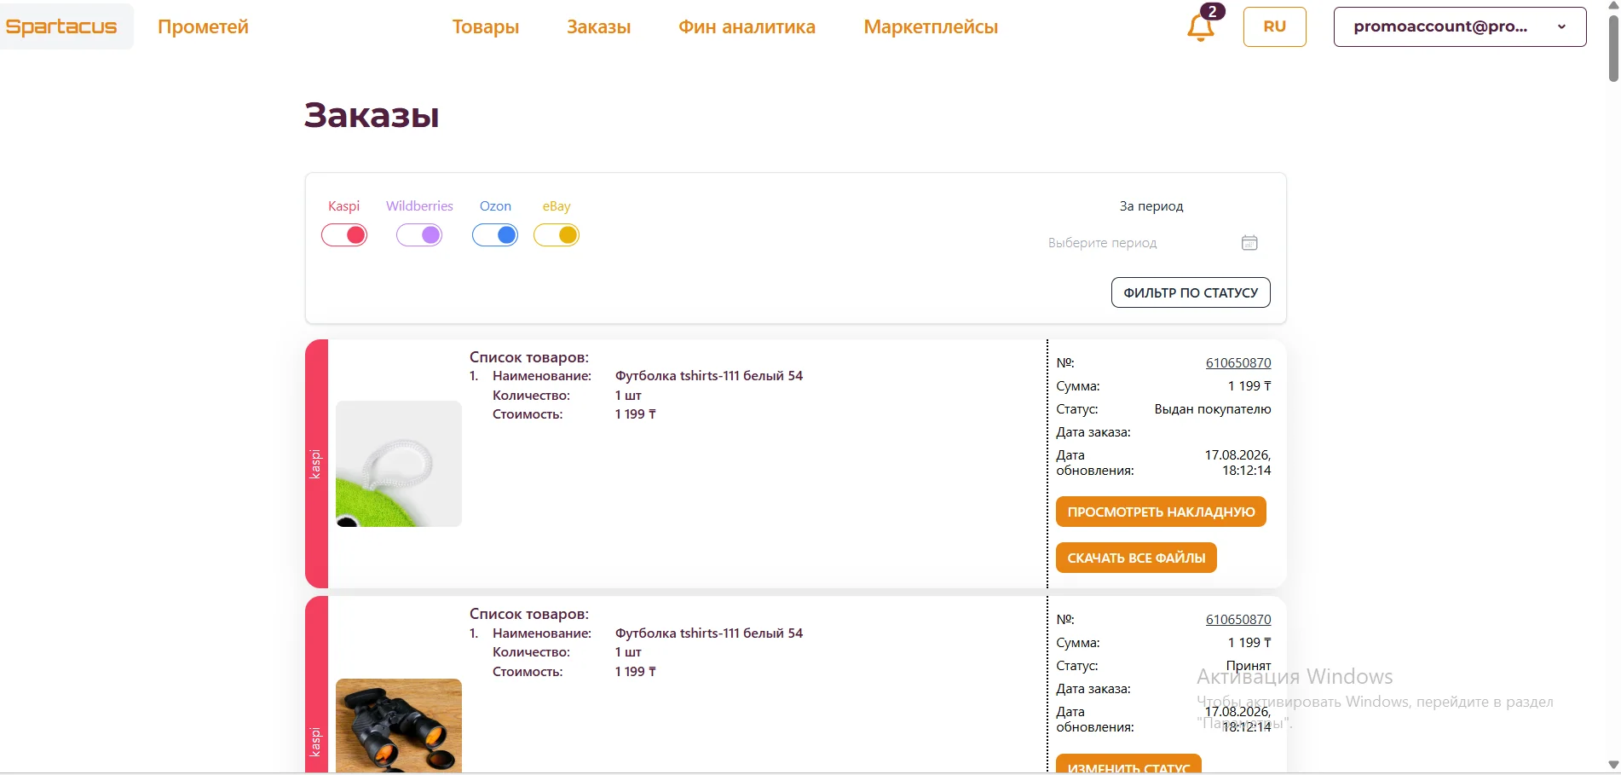Toggle the Wildberries marketplace switch
This screenshot has width=1621, height=775.
click(x=419, y=235)
